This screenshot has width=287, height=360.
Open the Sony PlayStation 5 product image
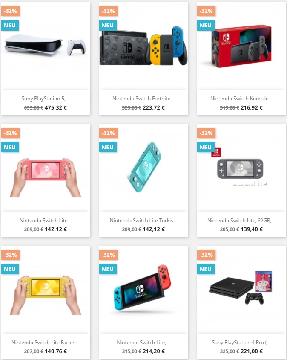coord(46,46)
